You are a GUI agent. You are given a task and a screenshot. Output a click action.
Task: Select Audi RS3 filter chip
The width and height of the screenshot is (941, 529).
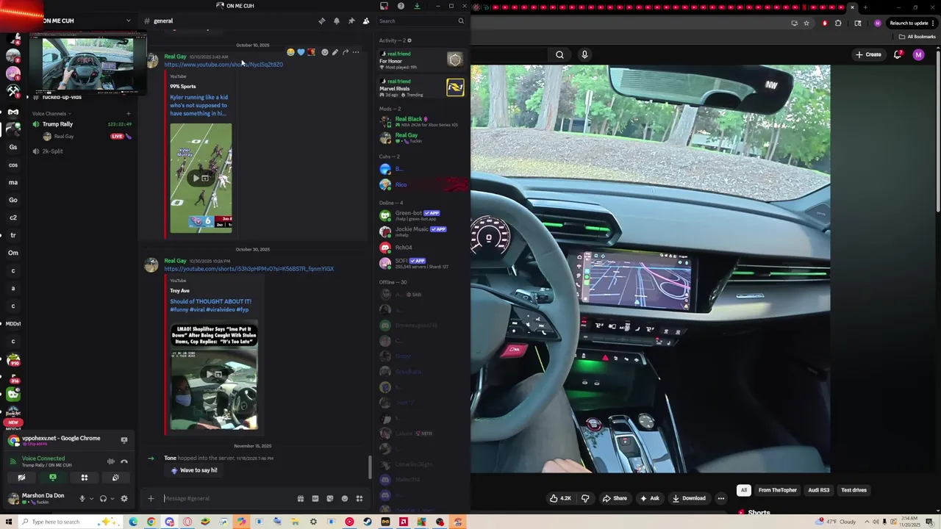(x=818, y=490)
